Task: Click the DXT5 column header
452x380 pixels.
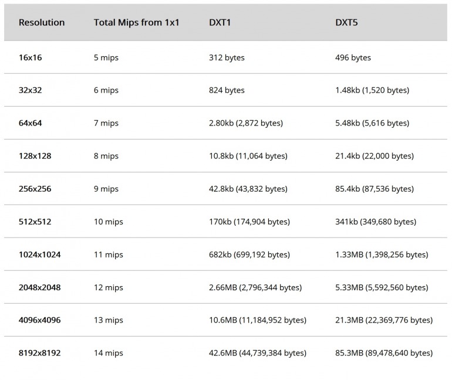Action: (x=346, y=22)
